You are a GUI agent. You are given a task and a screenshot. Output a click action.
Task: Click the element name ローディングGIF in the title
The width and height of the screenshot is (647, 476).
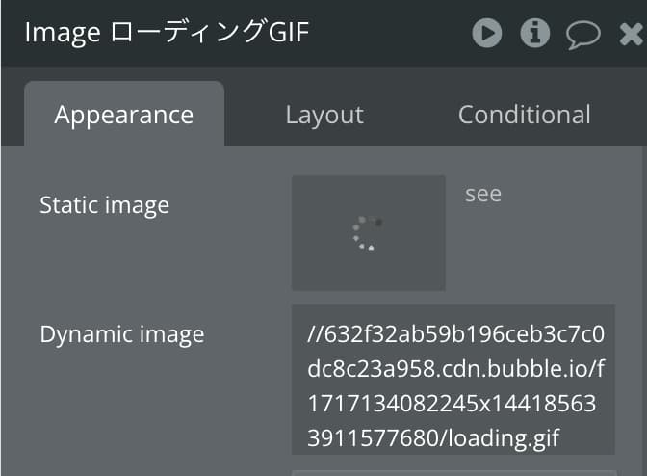(x=210, y=32)
